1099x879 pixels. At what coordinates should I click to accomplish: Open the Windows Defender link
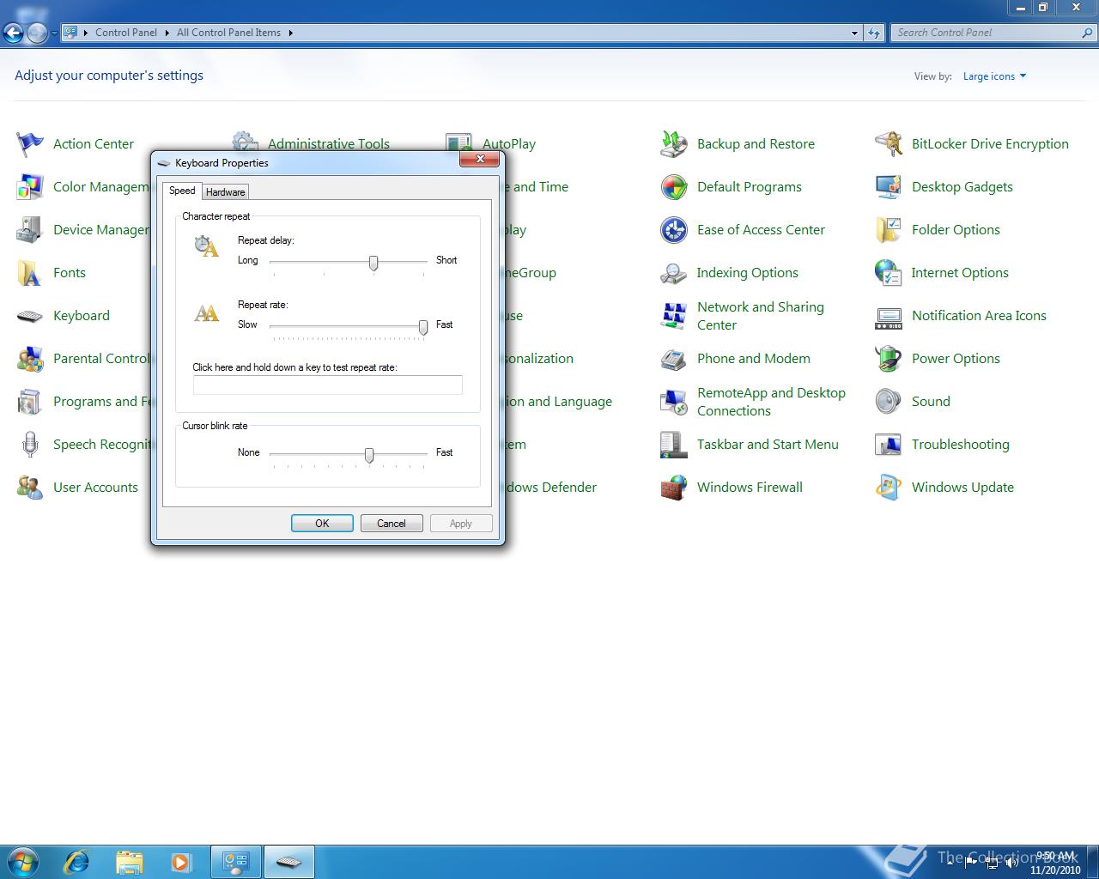pos(550,488)
